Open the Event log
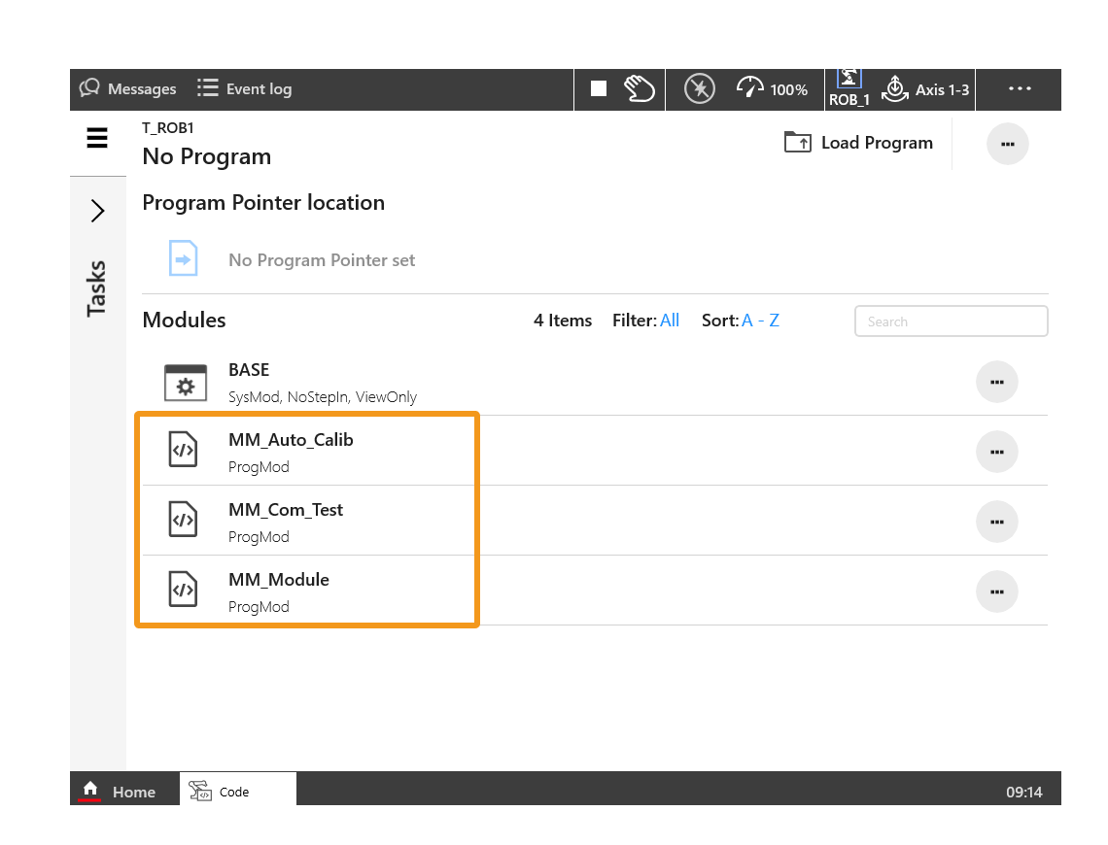1108x845 pixels. pyautogui.click(x=244, y=89)
